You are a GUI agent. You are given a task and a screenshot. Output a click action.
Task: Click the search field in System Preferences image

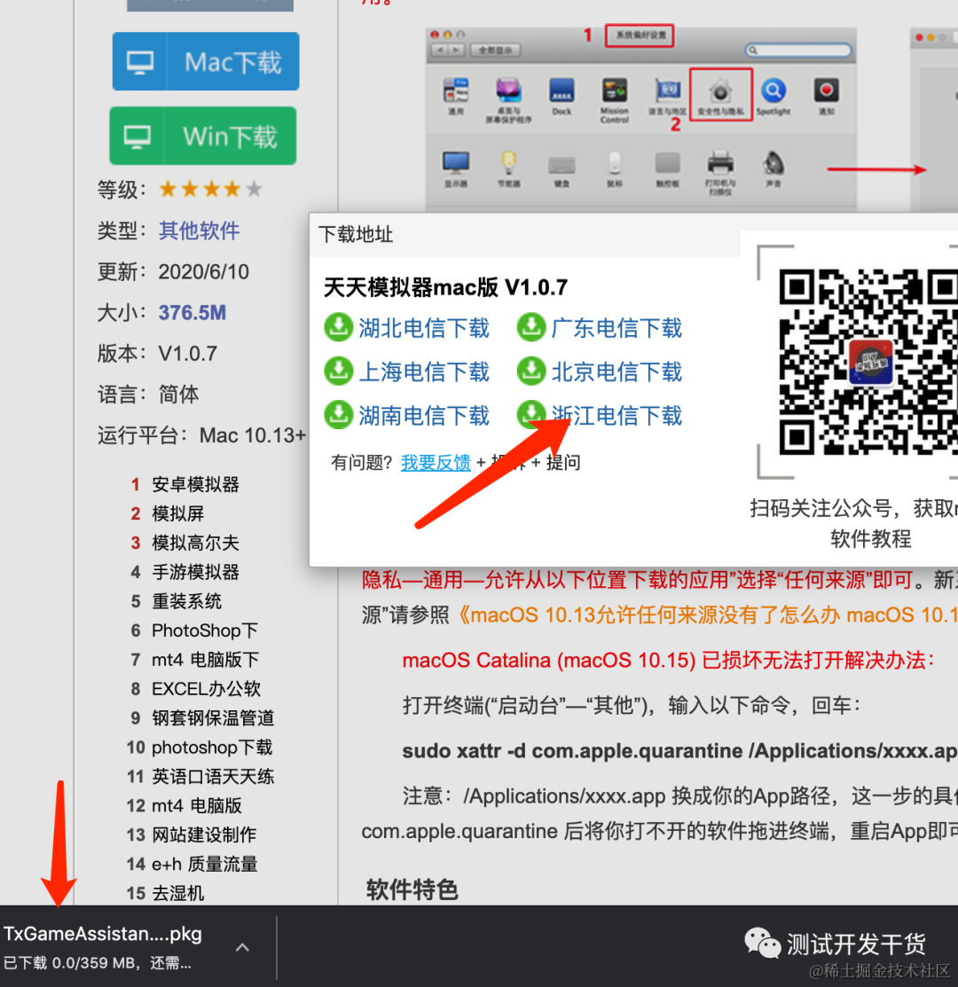pyautogui.click(x=798, y=50)
